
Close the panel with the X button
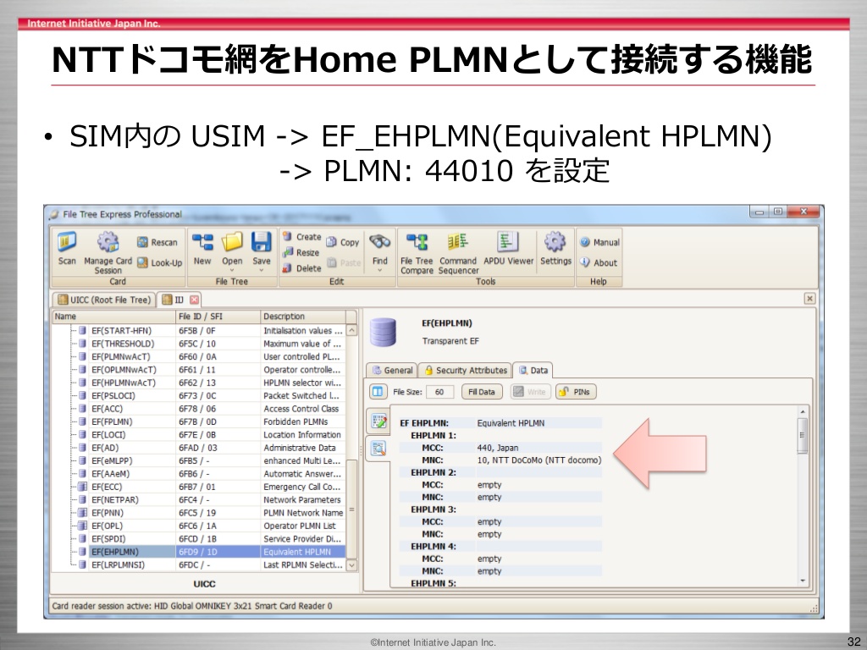pyautogui.click(x=809, y=299)
